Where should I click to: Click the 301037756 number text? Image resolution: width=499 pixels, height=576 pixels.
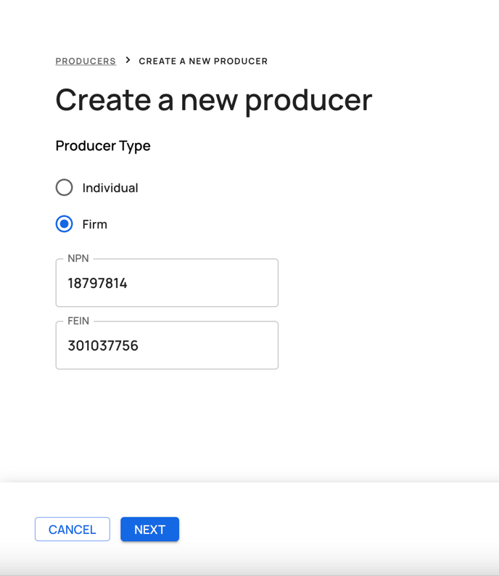pyautogui.click(x=103, y=346)
